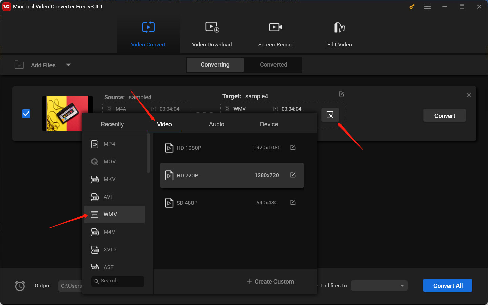Open the scheduled task clock icon
Image resolution: width=488 pixels, height=305 pixels.
point(20,286)
